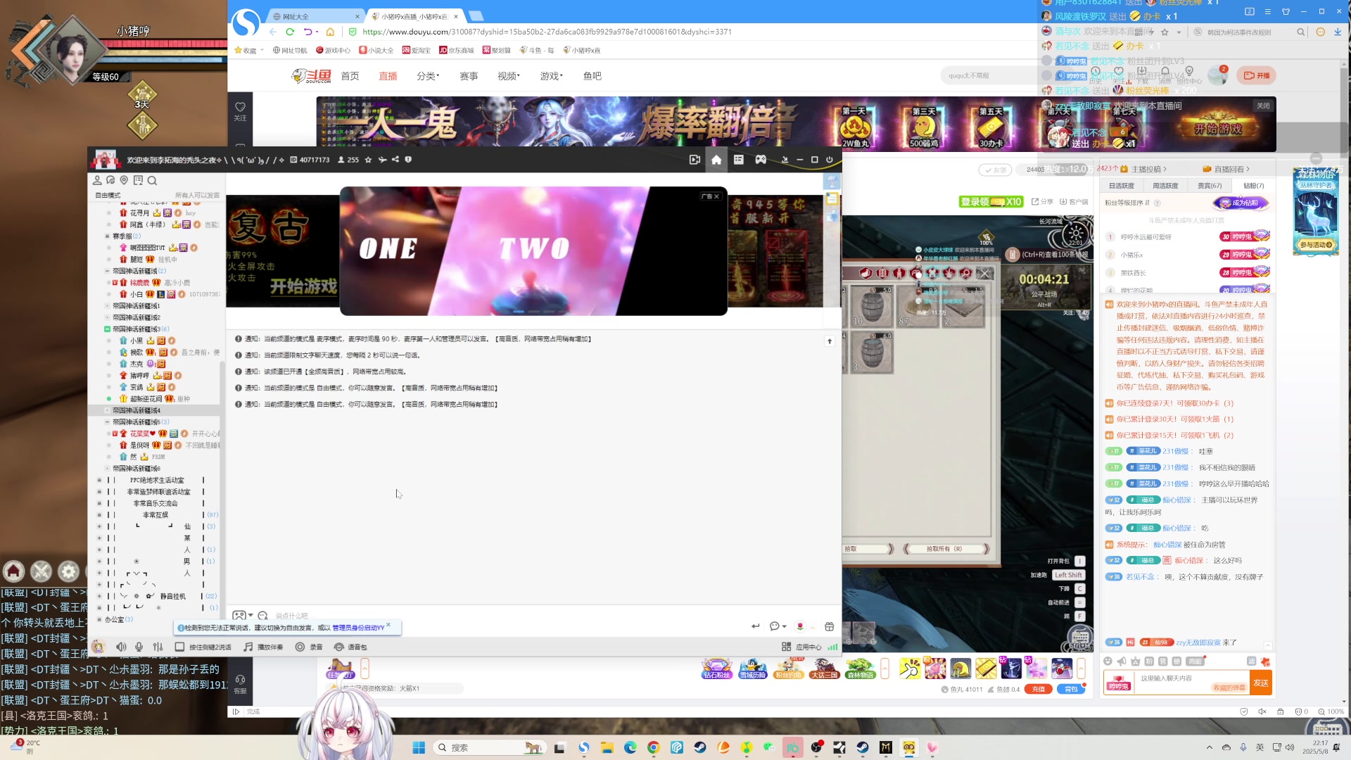
Task: Click the Douyu URL address bar
Action: [x=547, y=32]
